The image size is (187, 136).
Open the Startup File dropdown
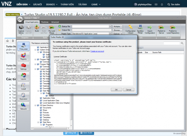coord(110,27)
